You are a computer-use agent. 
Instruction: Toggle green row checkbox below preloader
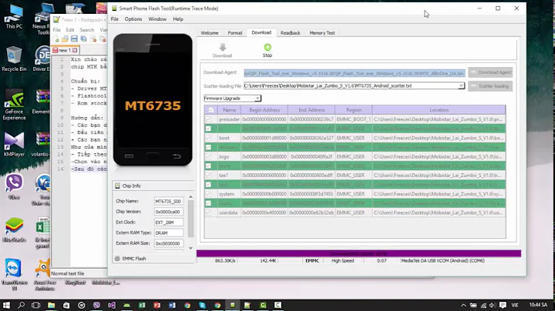(x=208, y=129)
